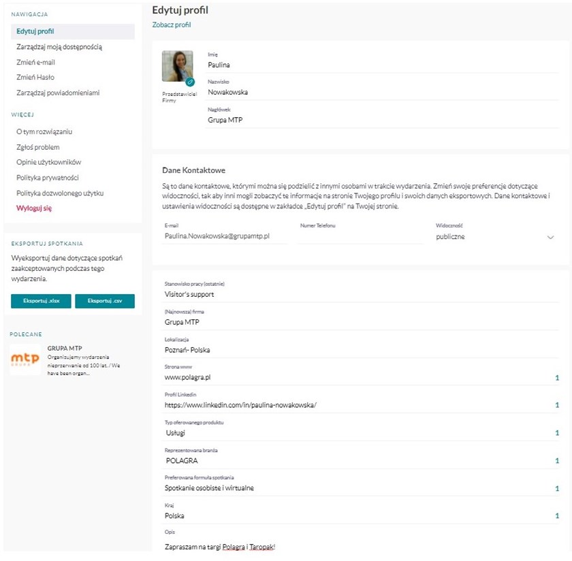572x561 pixels.
Task: Click the Wyloguj się link
Action: (x=34, y=208)
